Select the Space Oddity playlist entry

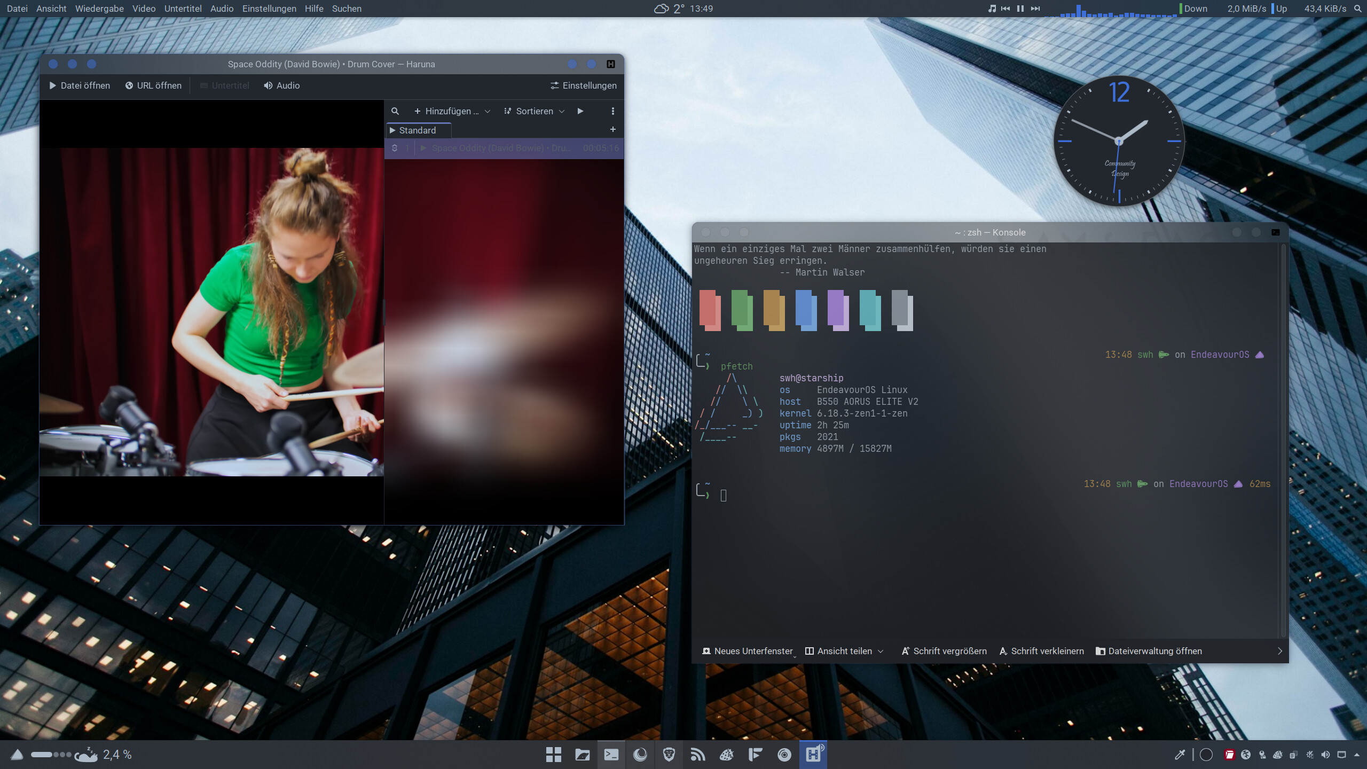click(x=501, y=148)
